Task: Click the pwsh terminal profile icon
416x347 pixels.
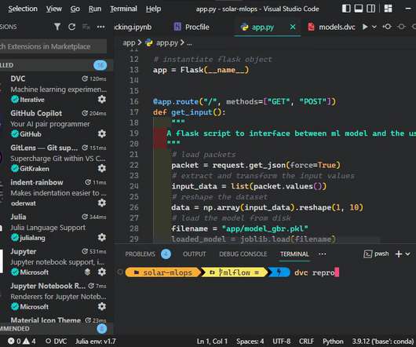Action: pos(367,254)
